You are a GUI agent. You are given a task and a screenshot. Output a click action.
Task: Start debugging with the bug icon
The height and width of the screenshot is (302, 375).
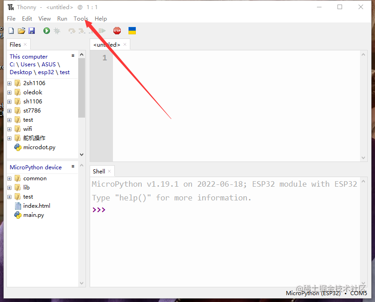point(57,31)
